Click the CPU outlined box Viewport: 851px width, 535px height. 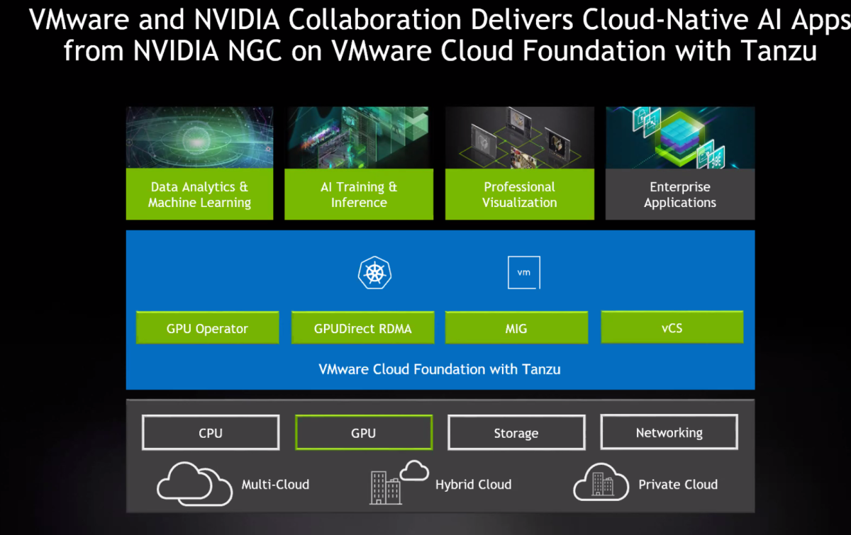[x=211, y=432]
